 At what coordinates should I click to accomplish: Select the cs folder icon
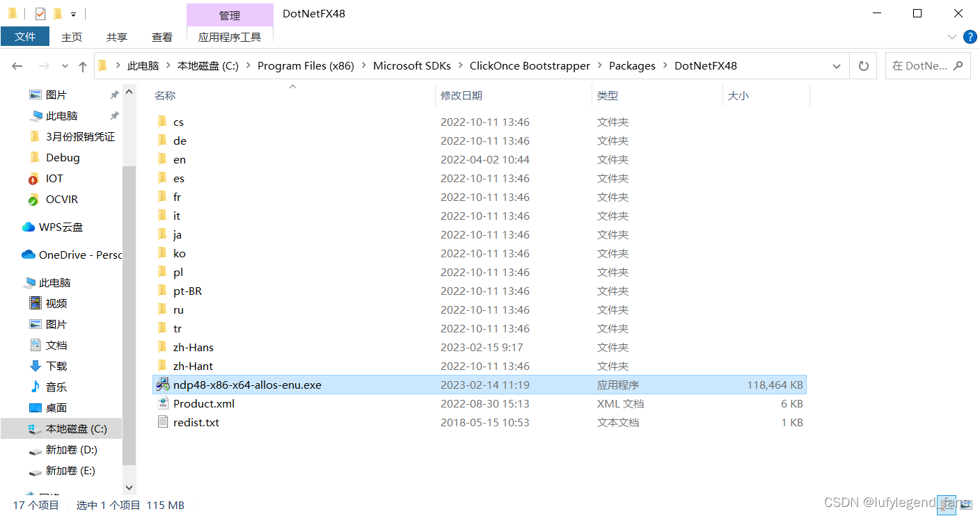[162, 122]
